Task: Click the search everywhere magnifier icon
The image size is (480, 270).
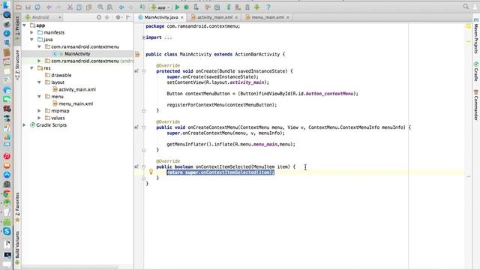Action: [x=466, y=7]
